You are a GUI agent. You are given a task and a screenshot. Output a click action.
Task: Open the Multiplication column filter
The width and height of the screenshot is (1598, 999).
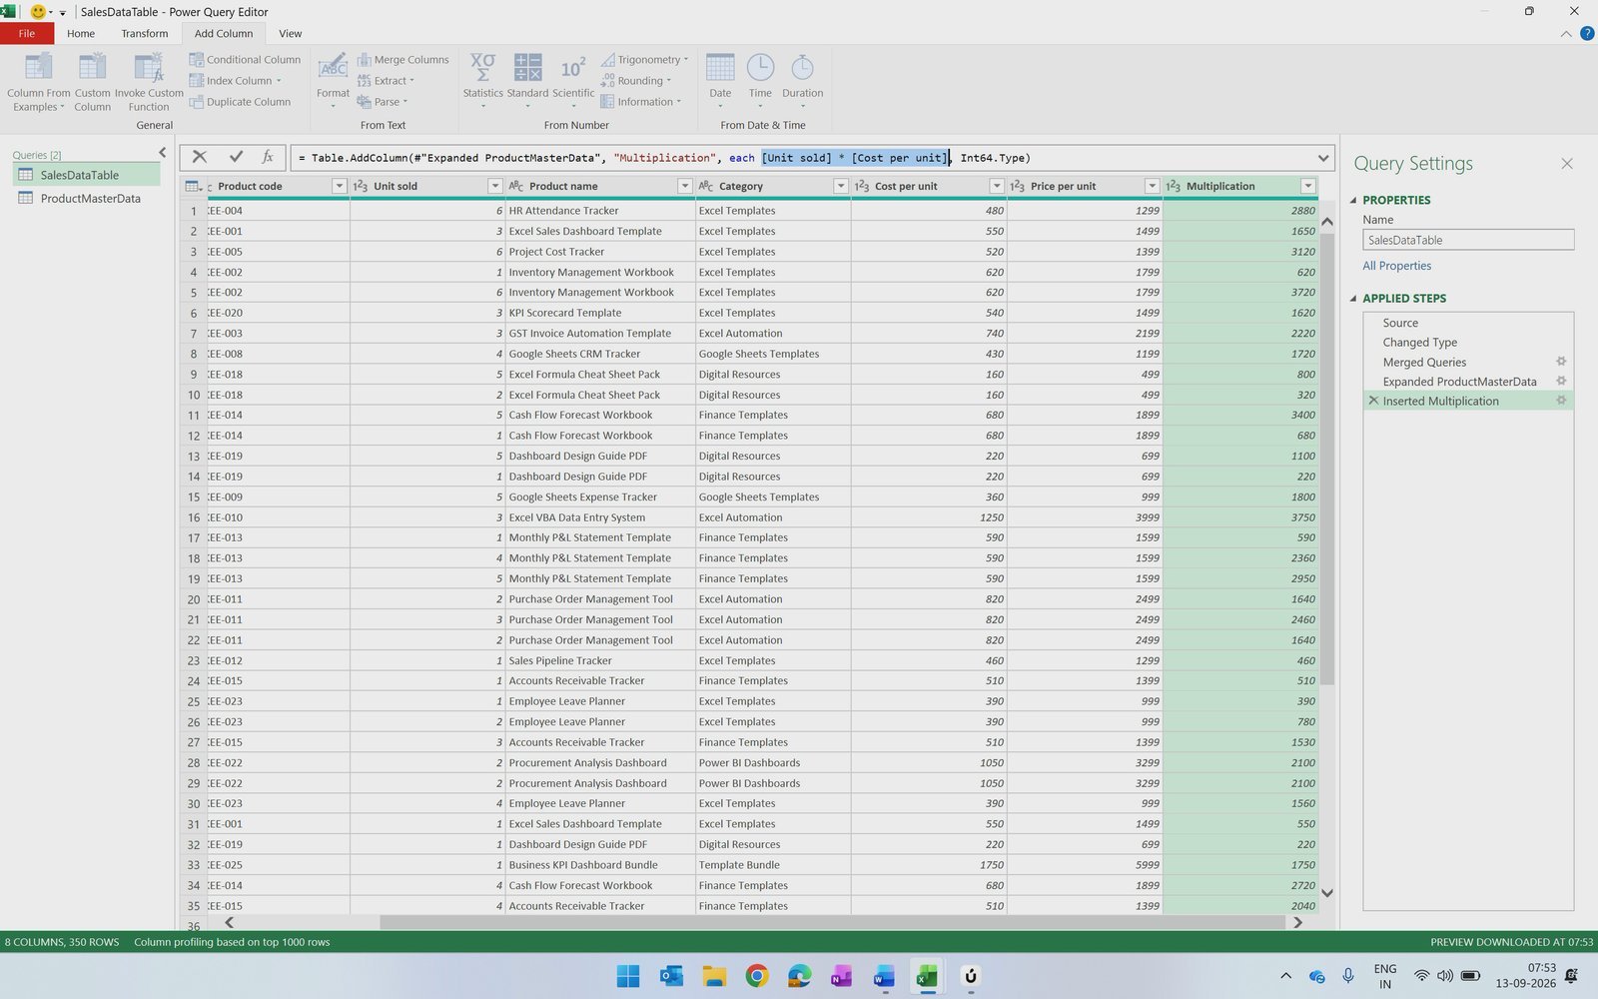[1307, 187]
